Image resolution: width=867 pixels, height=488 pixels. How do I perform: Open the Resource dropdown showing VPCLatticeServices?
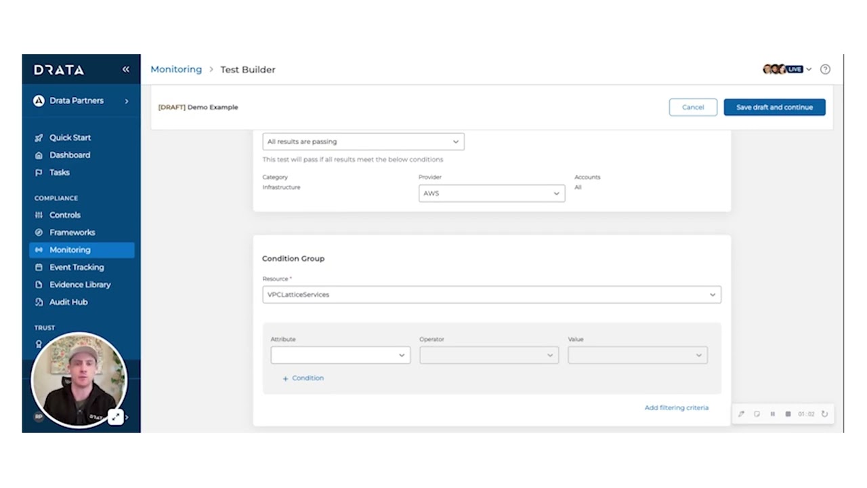[x=491, y=295]
